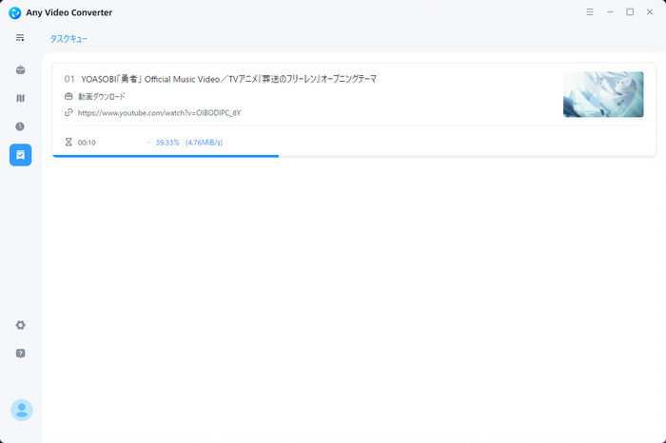
Task: Click the user account avatar
Action: pyautogui.click(x=22, y=410)
